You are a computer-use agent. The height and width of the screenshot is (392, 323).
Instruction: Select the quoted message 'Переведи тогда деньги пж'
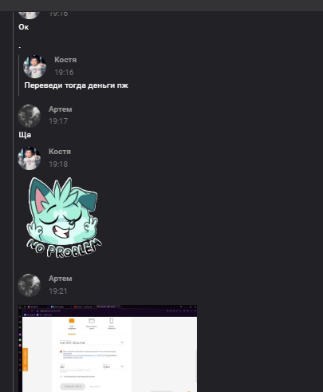[76, 85]
